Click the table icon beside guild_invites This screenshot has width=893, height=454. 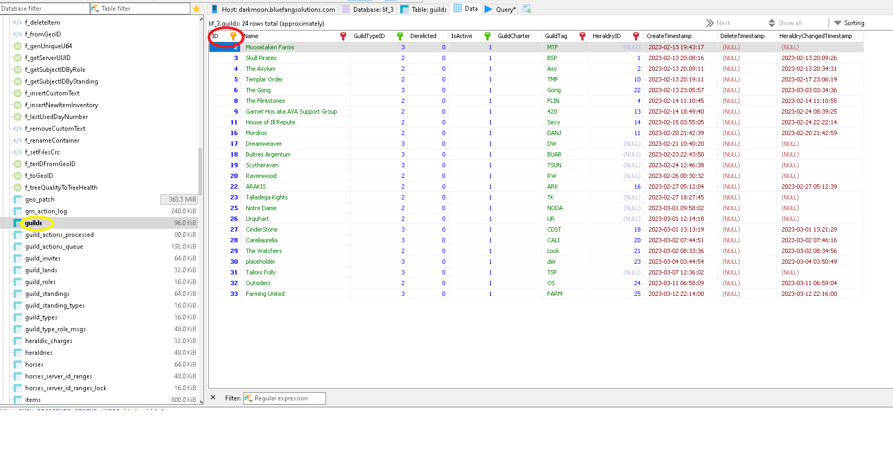18,258
